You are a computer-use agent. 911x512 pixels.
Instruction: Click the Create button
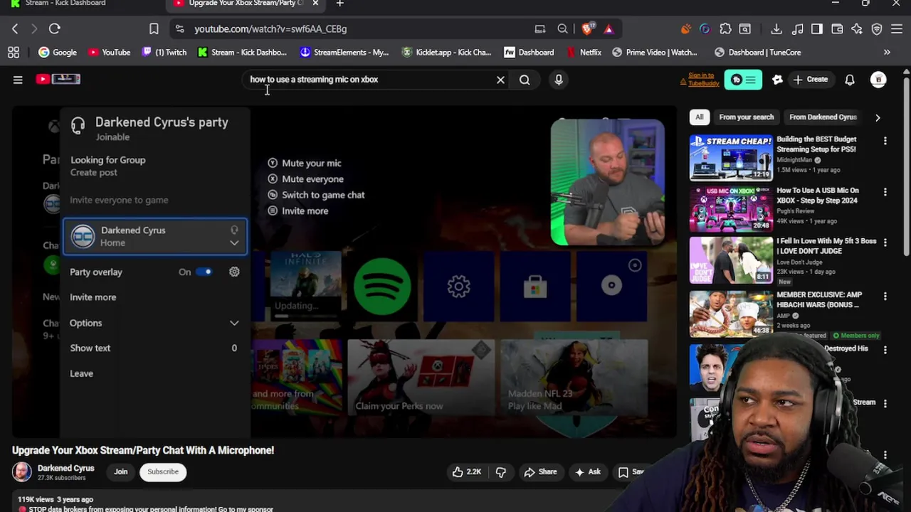811,80
